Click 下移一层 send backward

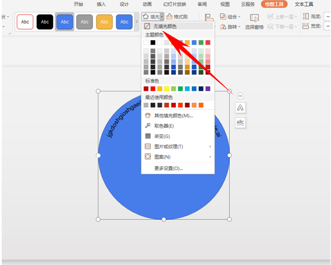point(282,27)
